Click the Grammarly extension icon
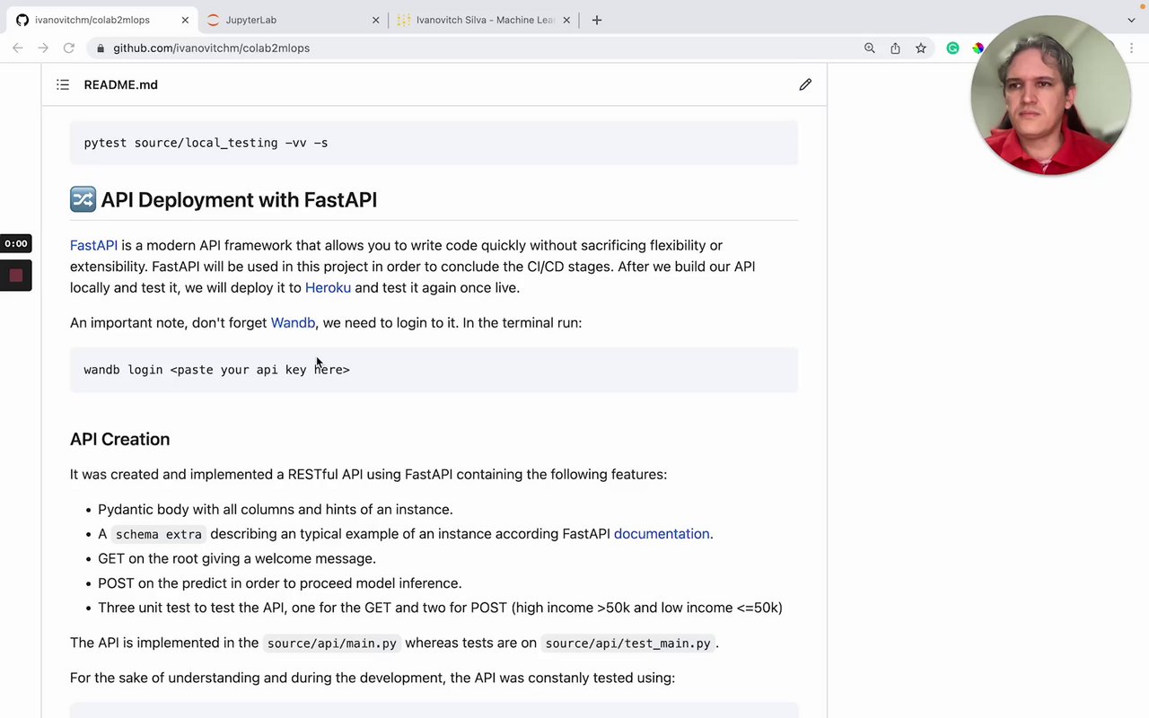 point(952,48)
